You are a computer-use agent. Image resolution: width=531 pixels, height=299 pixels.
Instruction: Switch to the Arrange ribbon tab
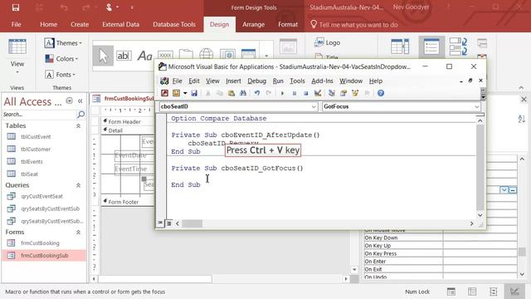[253, 24]
